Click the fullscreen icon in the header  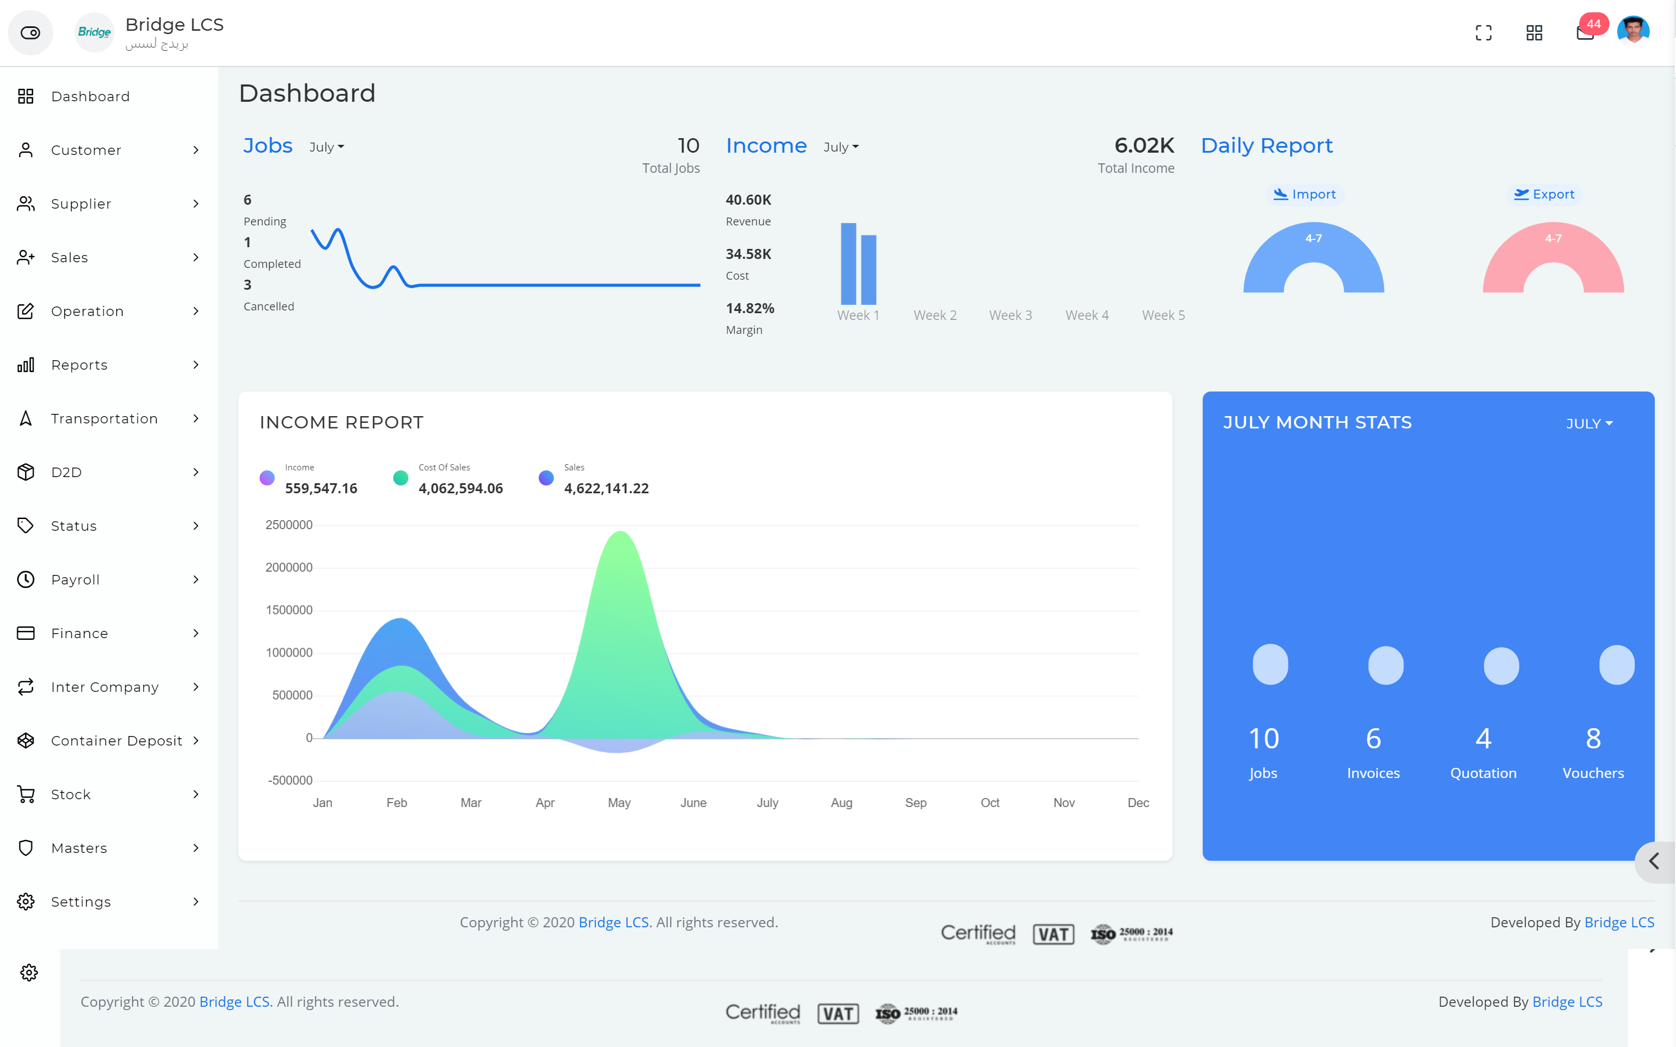[1484, 32]
